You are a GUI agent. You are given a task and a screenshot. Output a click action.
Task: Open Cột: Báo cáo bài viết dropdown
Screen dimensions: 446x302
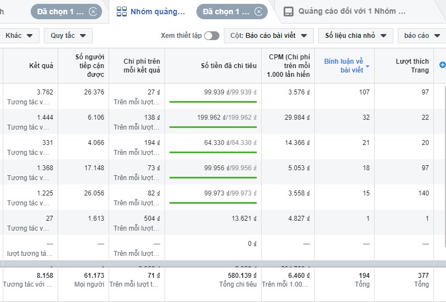click(x=268, y=36)
